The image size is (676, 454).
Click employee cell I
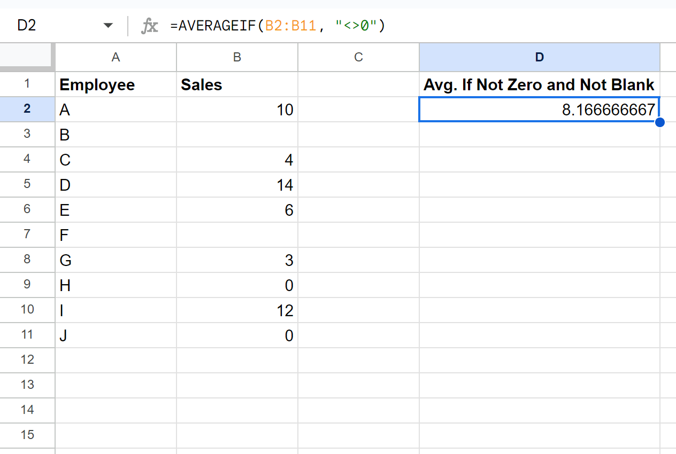pyautogui.click(x=116, y=310)
